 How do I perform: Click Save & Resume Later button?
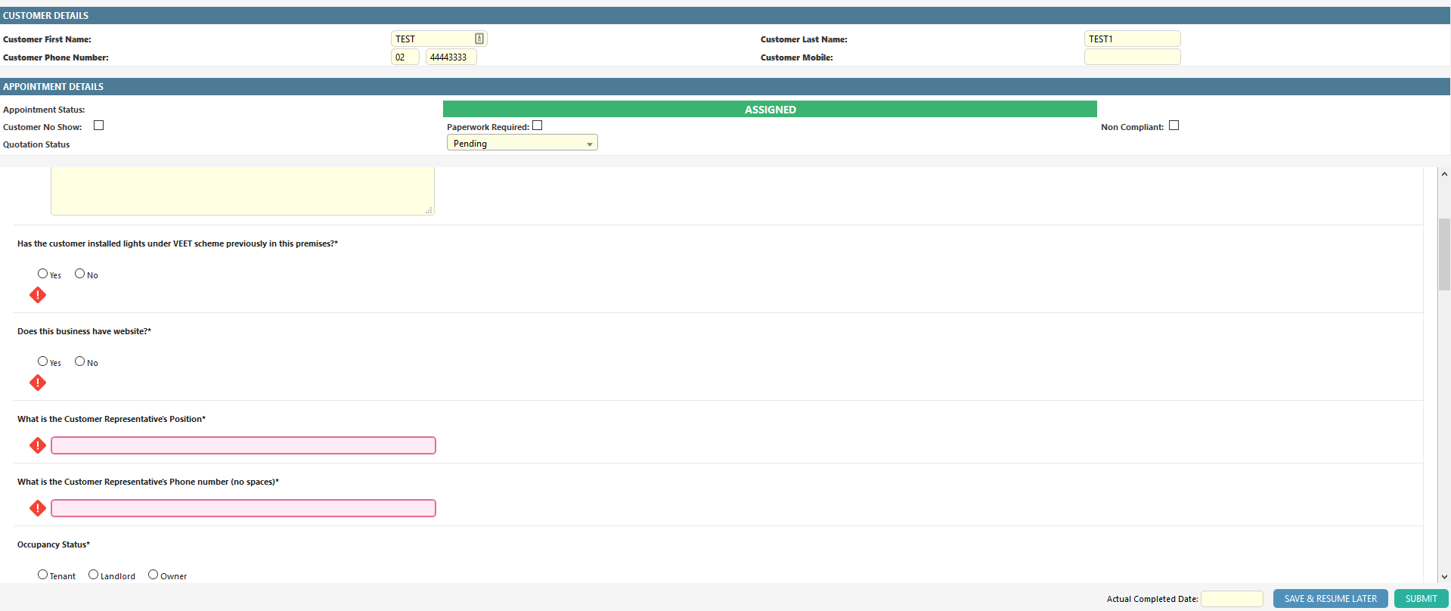coord(1330,599)
